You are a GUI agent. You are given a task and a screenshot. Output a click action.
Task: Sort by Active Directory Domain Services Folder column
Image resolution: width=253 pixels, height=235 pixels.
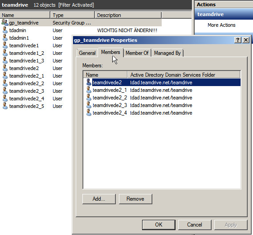(184, 75)
